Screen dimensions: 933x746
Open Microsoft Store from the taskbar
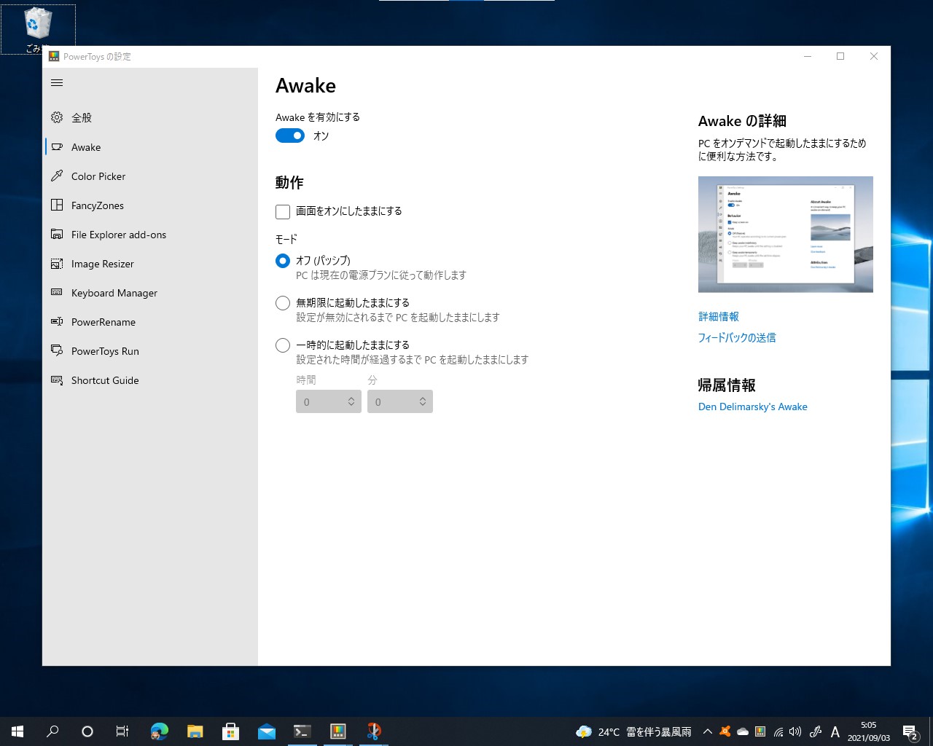[230, 731]
